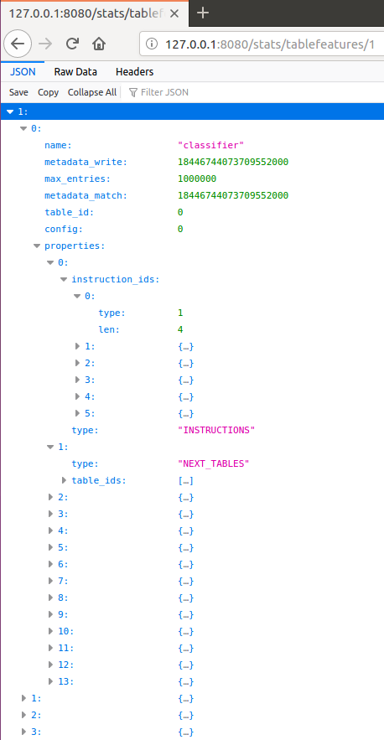Image resolution: width=384 pixels, height=740 pixels.
Task: Go to the home page icon
Action: (99, 44)
